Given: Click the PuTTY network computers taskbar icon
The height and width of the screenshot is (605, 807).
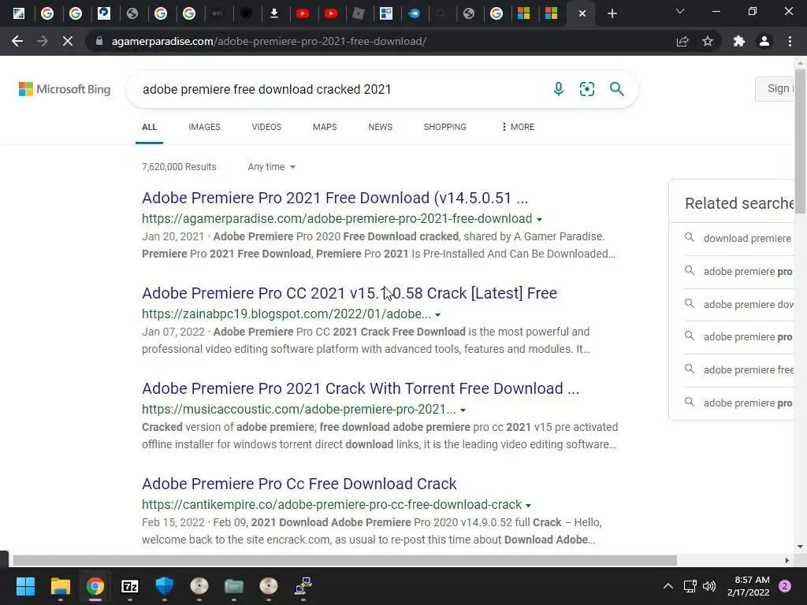Looking at the screenshot, I should [x=303, y=586].
